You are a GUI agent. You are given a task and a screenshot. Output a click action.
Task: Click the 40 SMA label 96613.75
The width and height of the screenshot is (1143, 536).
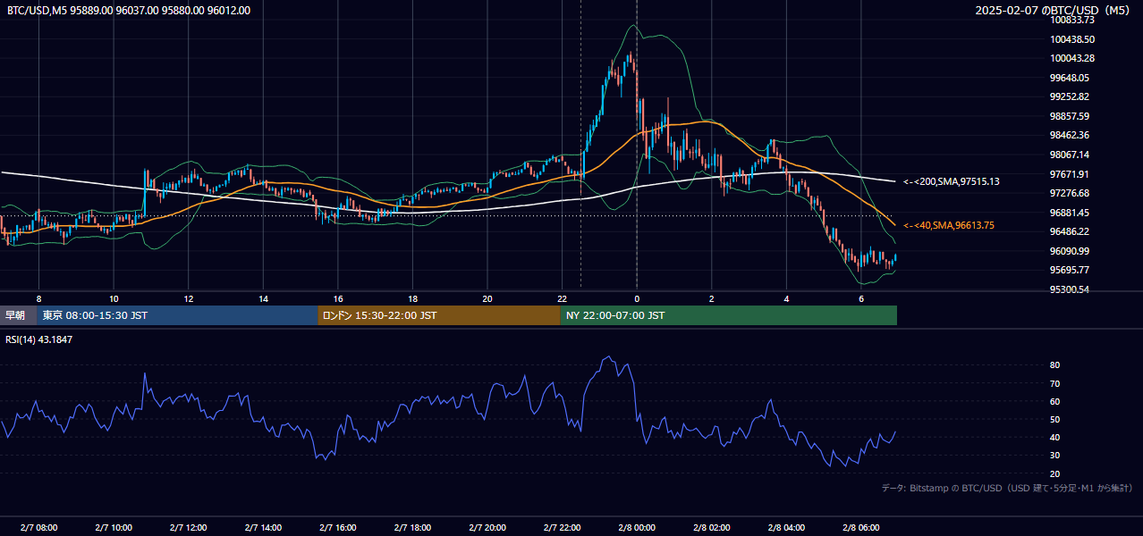(948, 225)
